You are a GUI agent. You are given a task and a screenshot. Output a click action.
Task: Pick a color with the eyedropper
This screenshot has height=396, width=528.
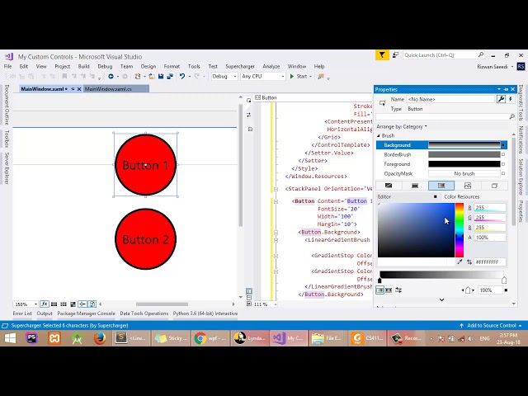[460, 262]
